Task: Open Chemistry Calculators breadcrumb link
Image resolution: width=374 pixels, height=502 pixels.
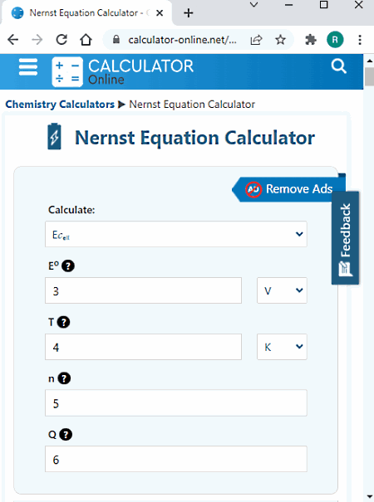Action: [60, 104]
